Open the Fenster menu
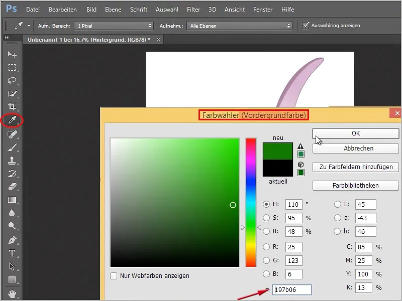The height and width of the screenshot is (301, 402). point(263,10)
